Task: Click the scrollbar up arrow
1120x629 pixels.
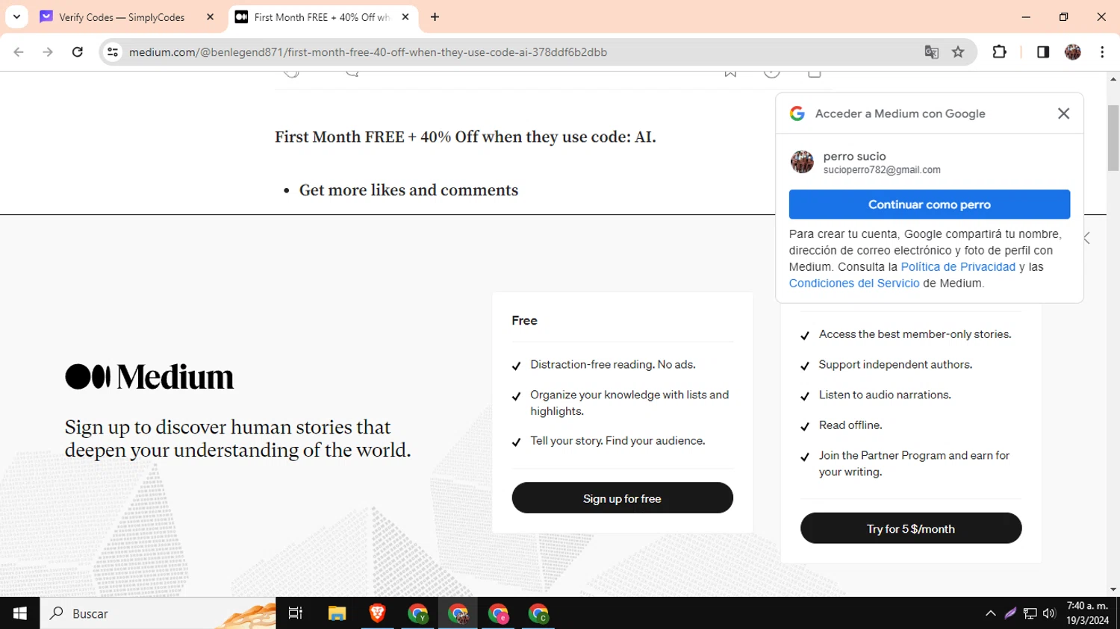Action: point(1113,78)
